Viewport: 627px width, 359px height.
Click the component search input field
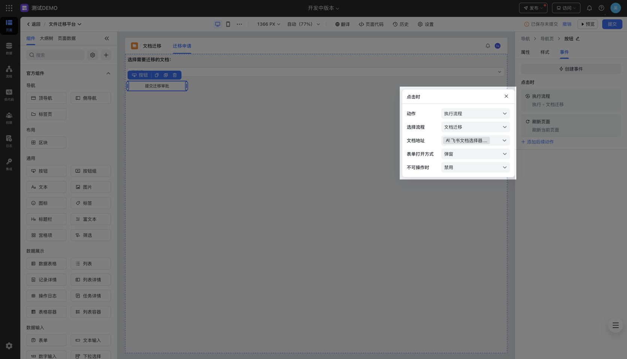[55, 55]
